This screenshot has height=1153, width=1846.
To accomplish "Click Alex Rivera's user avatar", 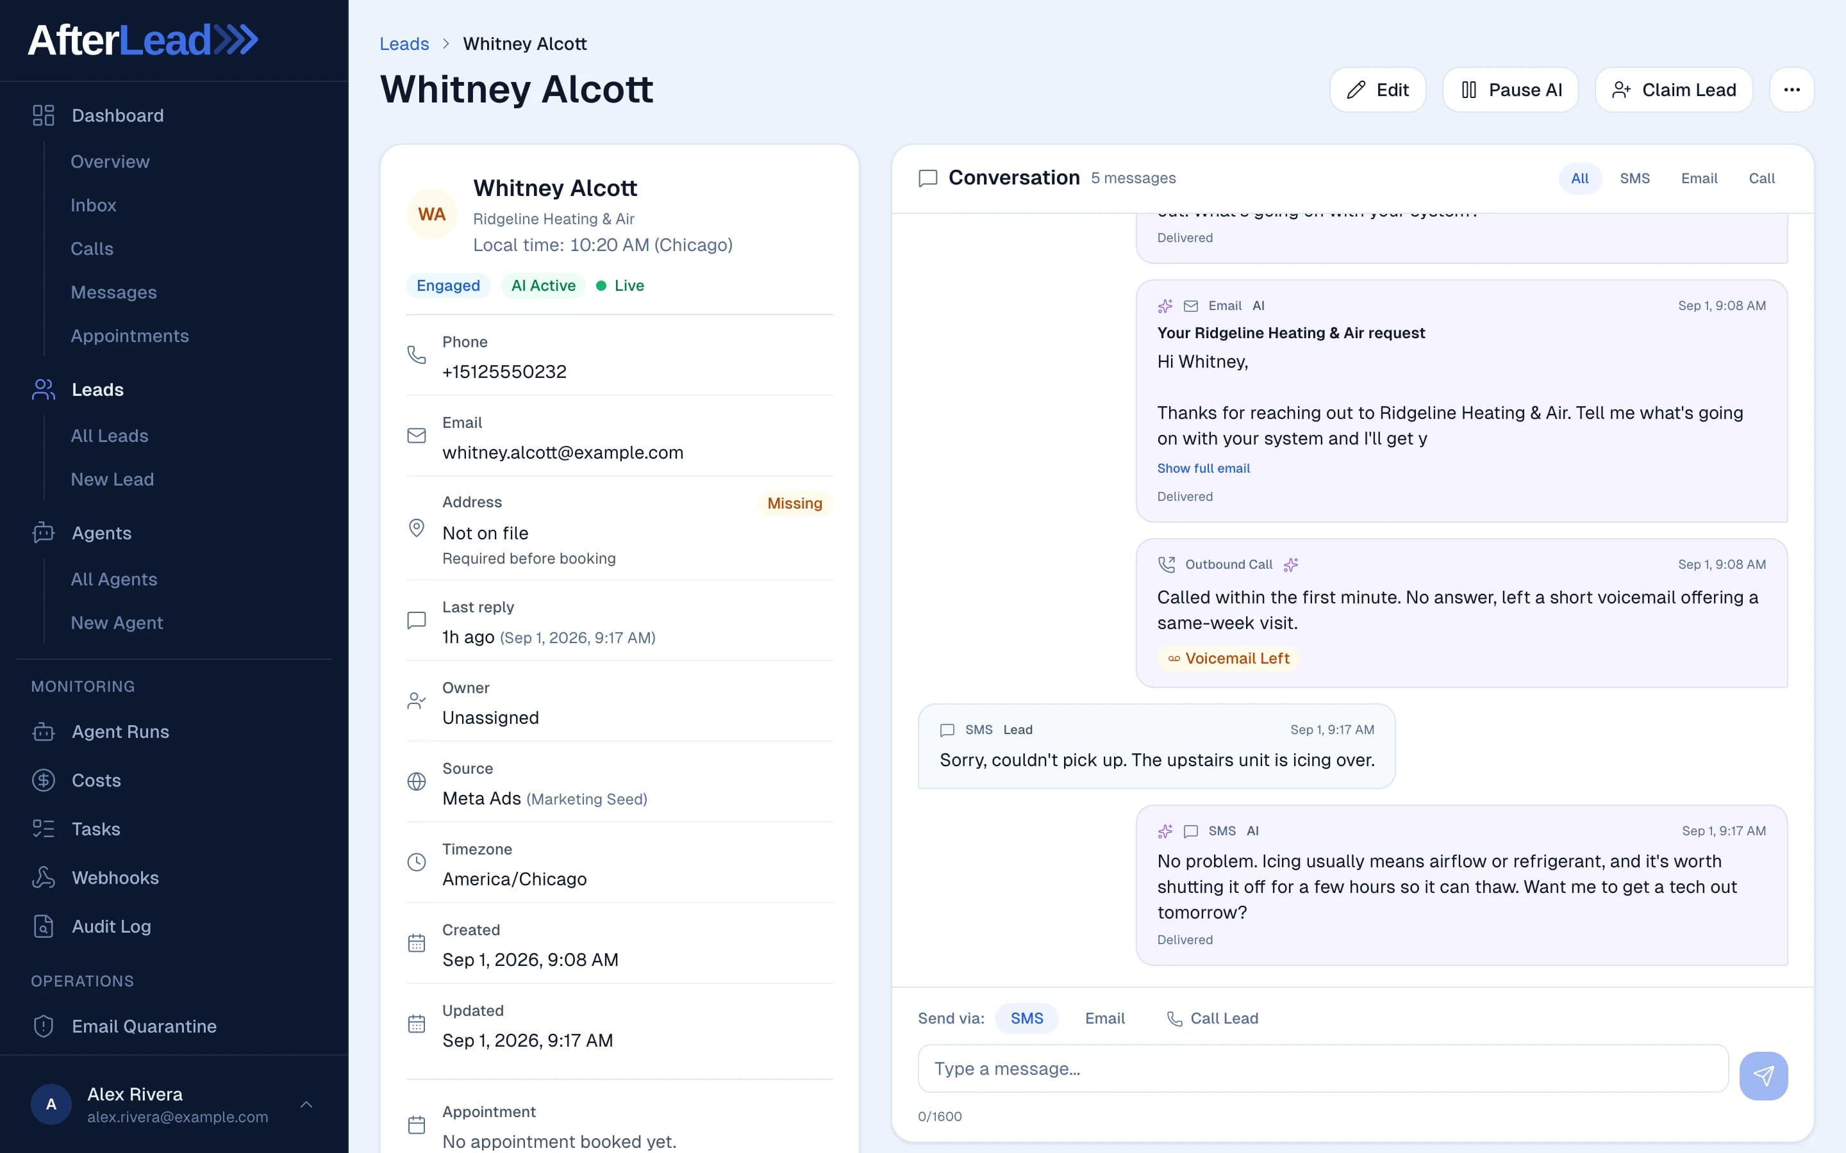I will pos(51,1104).
